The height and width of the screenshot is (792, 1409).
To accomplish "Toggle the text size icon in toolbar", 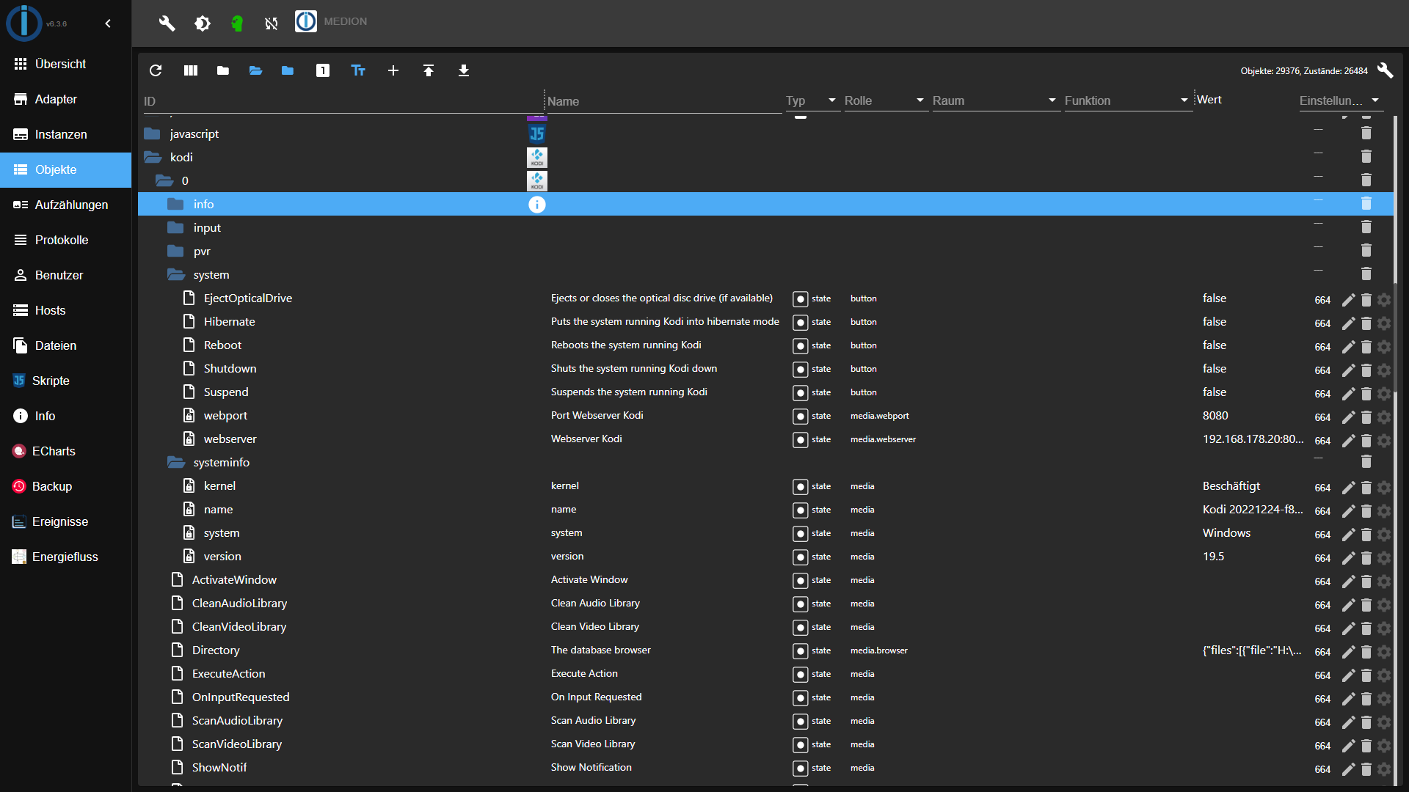I will (358, 70).
